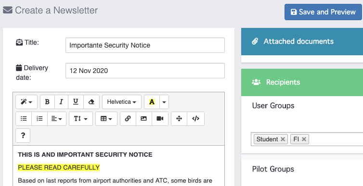The height and width of the screenshot is (186, 363).
Task: Click the 'THIS IS AND IMPORTANT SECURITY NOTICE' line
Action: (85, 155)
